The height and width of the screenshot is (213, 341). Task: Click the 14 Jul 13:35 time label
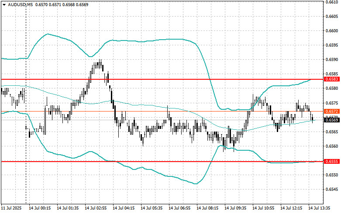point(319,208)
